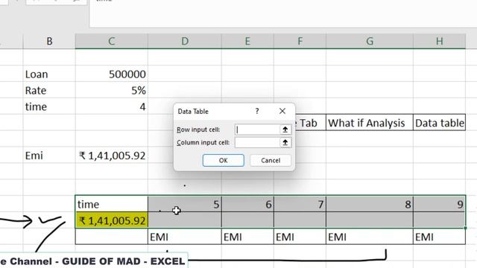Image resolution: width=477 pixels, height=268 pixels.
Task: Select the Loan label cell
Action: tap(49, 74)
